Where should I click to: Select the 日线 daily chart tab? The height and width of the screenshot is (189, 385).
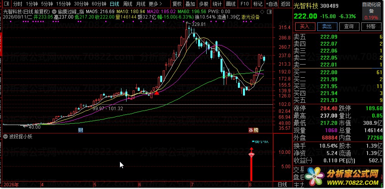tap(115, 4)
